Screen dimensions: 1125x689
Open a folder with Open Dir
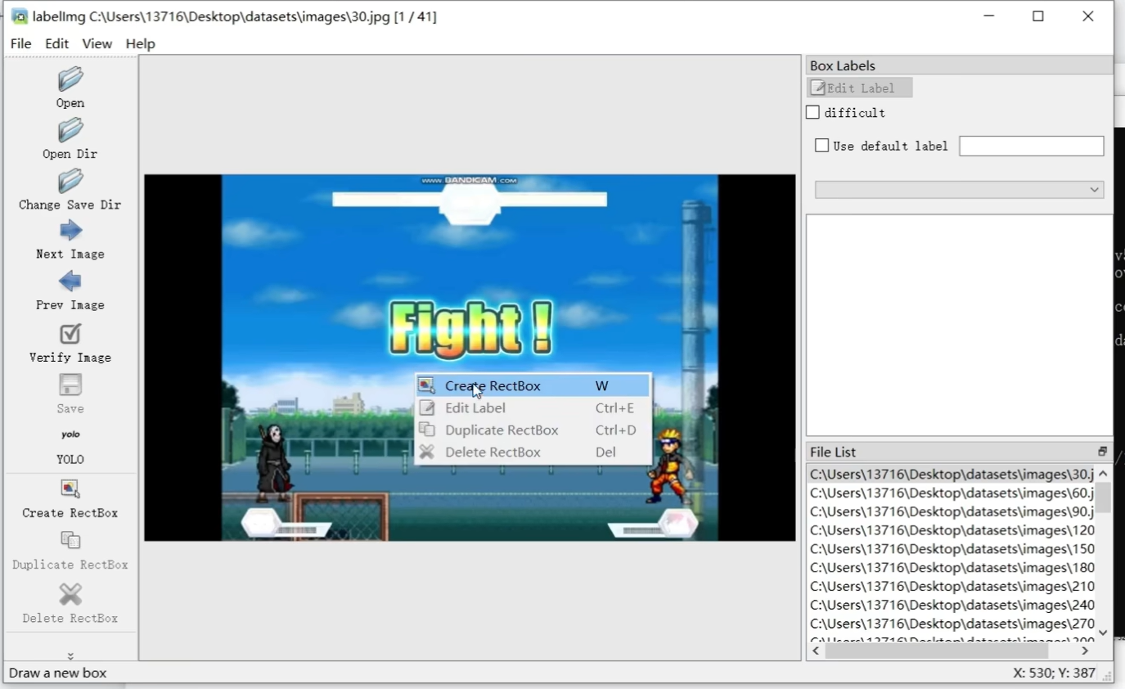pos(70,131)
